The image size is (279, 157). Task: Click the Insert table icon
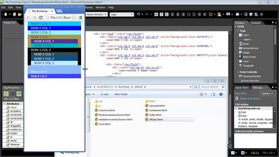click(x=238, y=14)
